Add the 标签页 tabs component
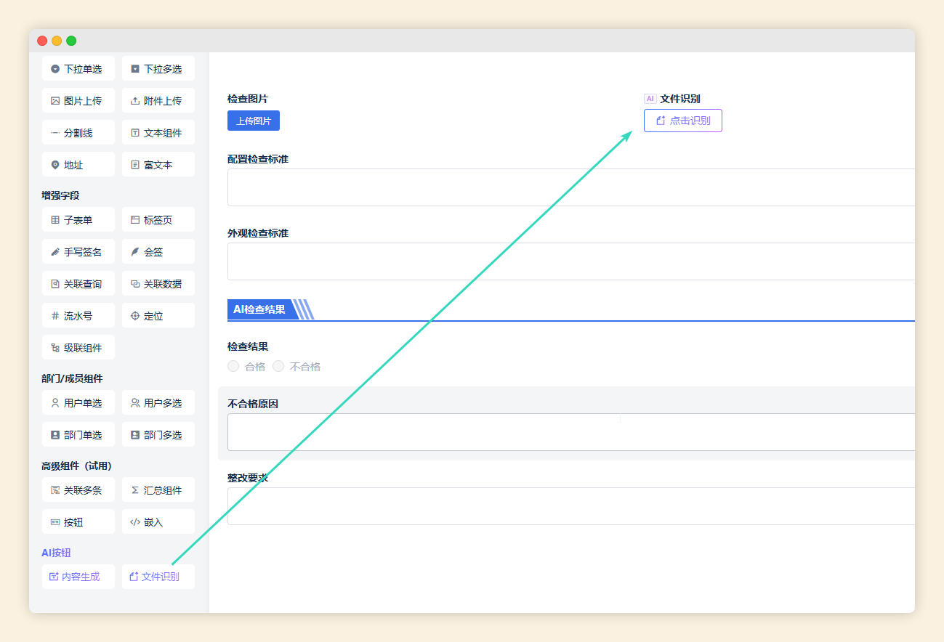Image resolution: width=944 pixels, height=642 pixels. tap(158, 220)
